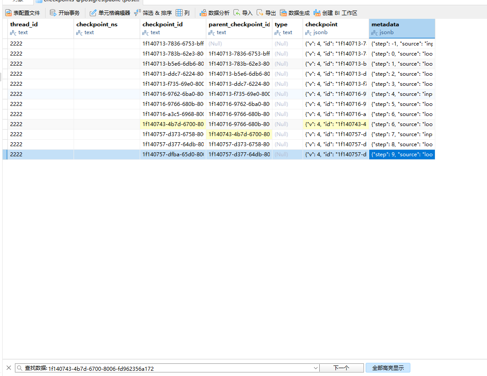The width and height of the screenshot is (487, 376).
Task: Click into the find data input field
Action: click(x=168, y=368)
